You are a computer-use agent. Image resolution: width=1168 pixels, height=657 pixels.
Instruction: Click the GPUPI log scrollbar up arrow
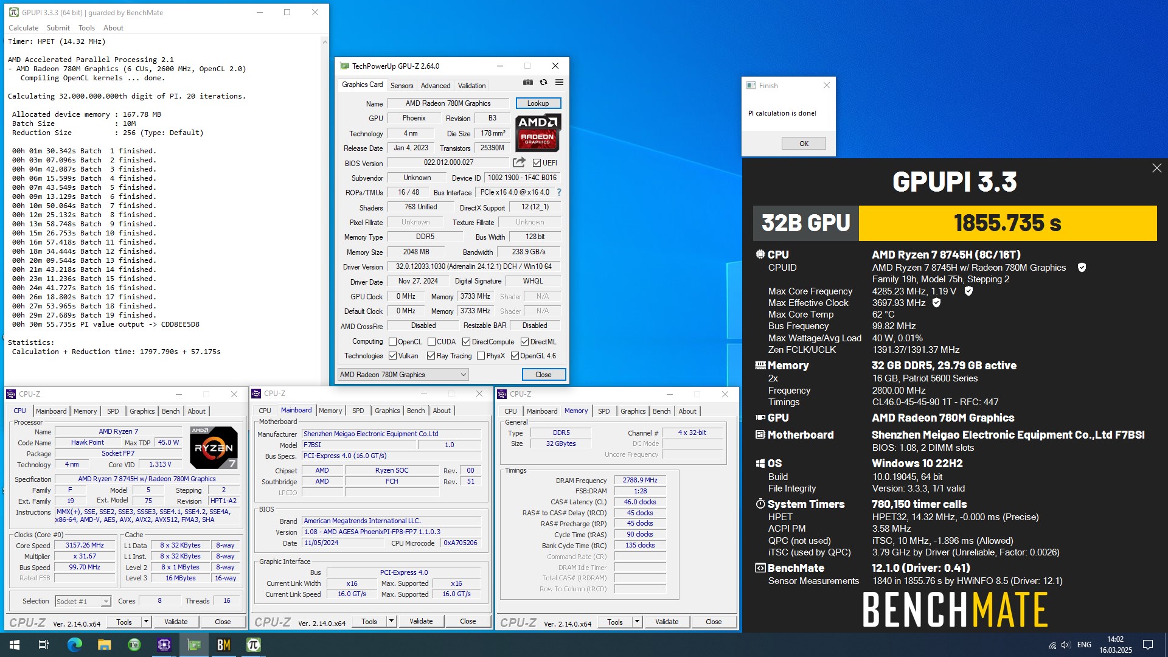point(325,42)
